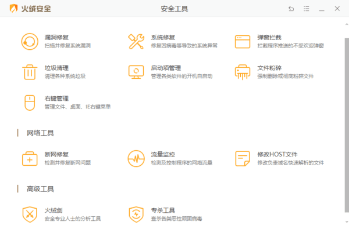Click the 流量监控 title text
Viewport: 349px width, 229px height.
(163, 154)
